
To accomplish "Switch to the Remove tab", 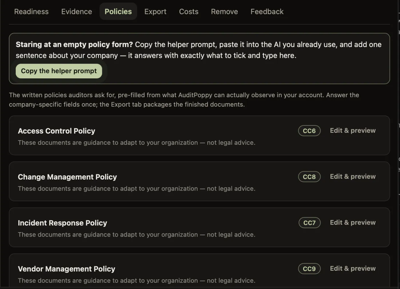I will tap(224, 11).
